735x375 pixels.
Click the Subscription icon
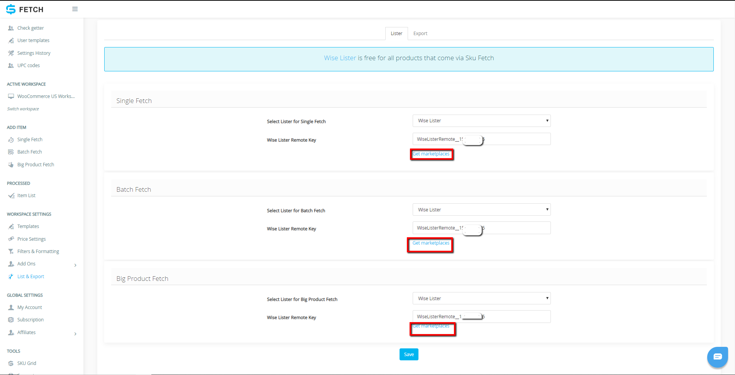(x=11, y=320)
